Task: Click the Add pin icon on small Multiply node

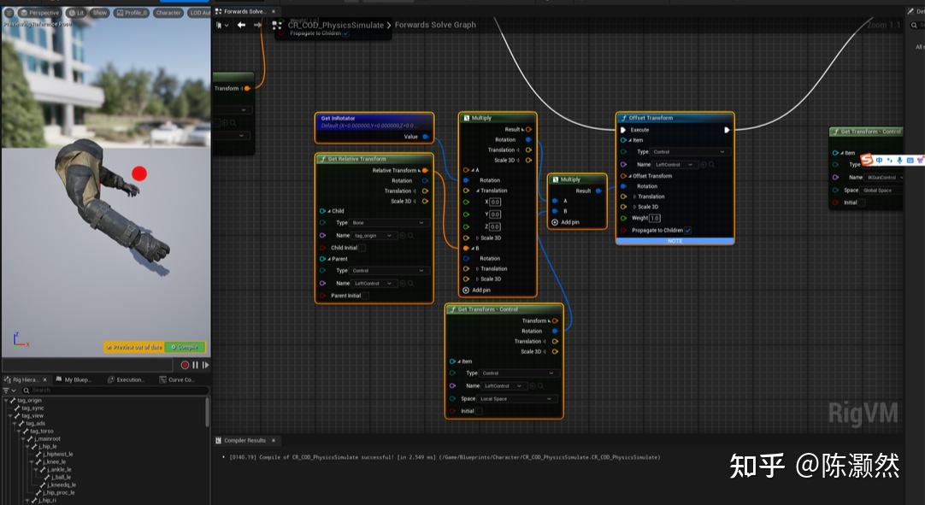Action: (555, 222)
